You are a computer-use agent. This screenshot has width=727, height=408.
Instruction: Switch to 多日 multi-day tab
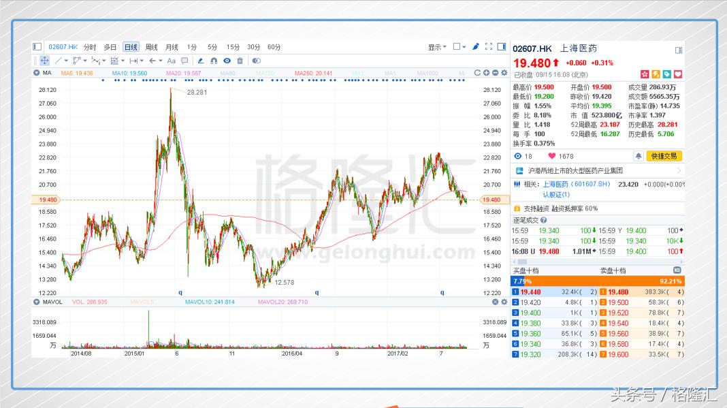point(110,47)
